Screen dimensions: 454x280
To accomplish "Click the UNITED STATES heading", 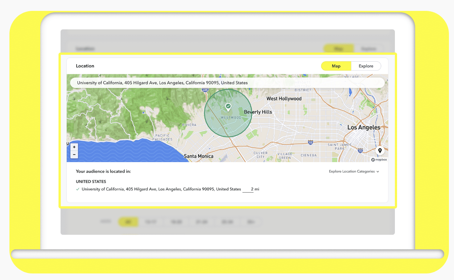I will click(x=91, y=182).
